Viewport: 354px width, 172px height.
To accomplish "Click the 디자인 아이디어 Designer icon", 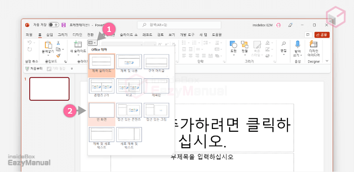I will [313, 44].
